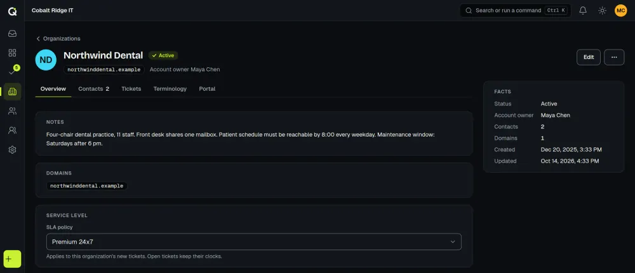Open the SLA policy dropdown
Screen dimensions: 635x273
tap(253, 242)
